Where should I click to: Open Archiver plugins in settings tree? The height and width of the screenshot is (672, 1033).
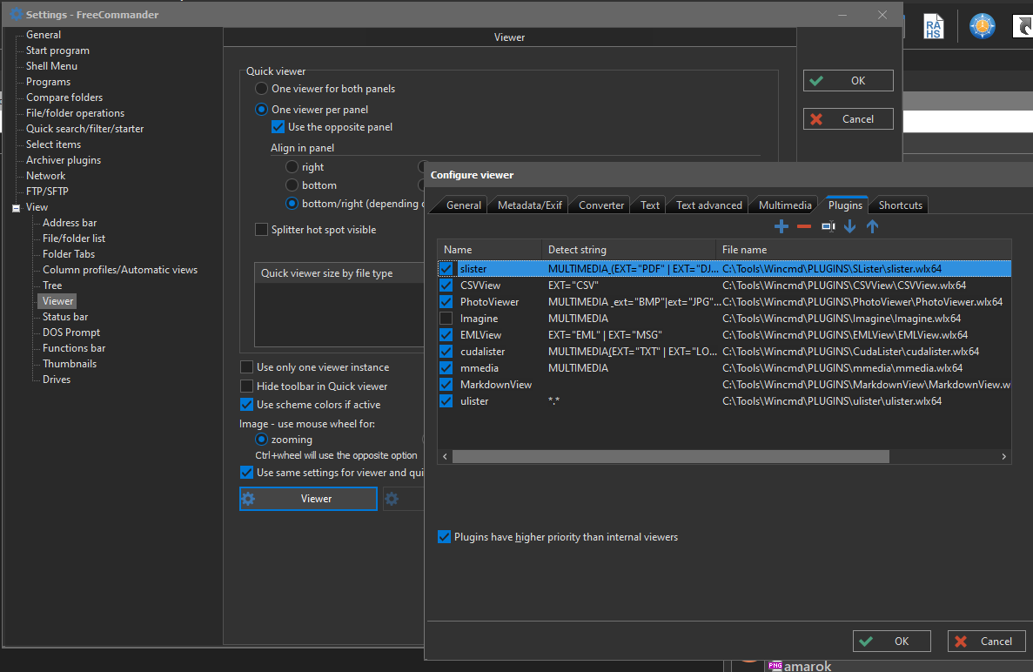(x=64, y=160)
